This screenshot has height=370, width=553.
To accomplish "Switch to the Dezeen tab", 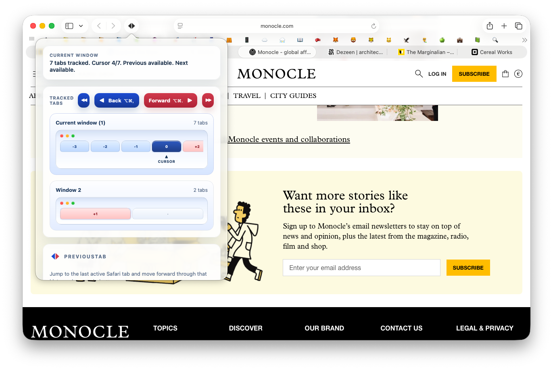I will pyautogui.click(x=355, y=52).
